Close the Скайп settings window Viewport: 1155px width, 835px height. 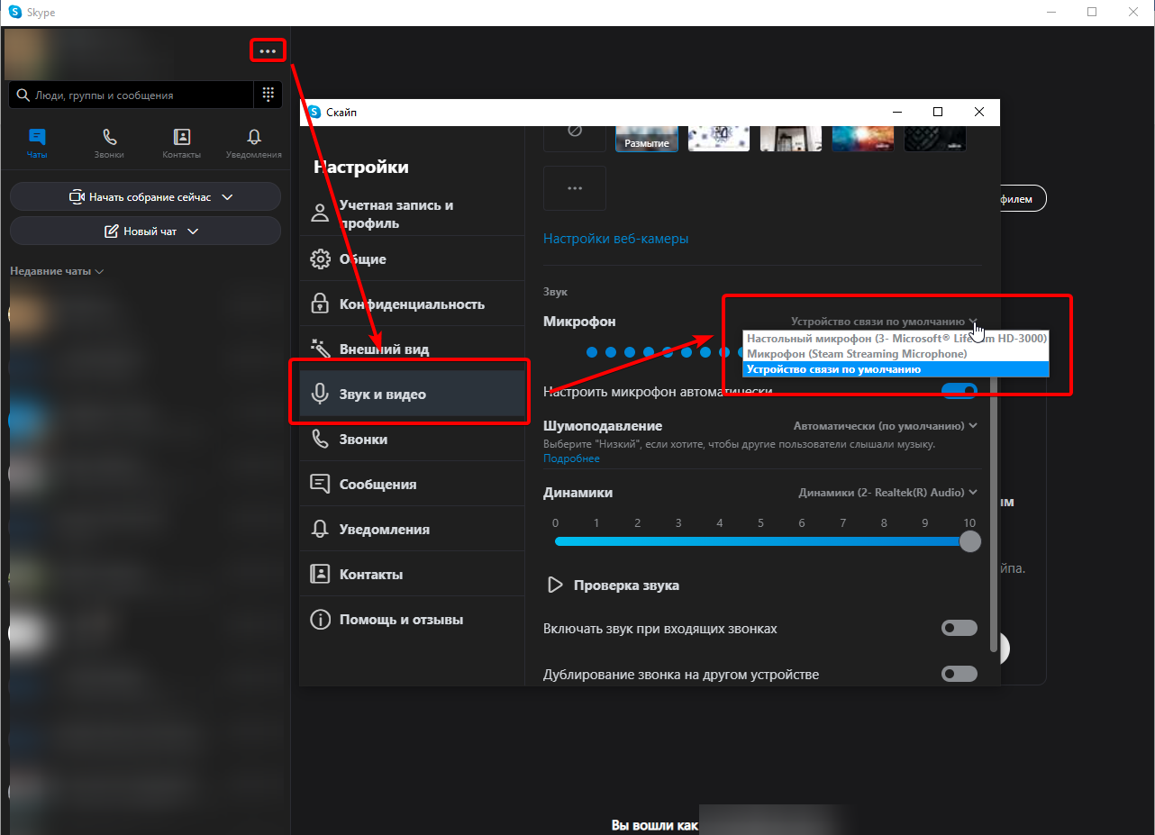tap(979, 113)
